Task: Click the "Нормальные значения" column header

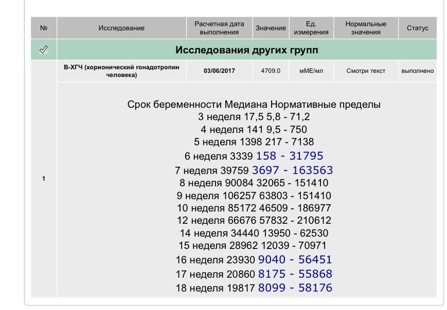Action: click(x=366, y=28)
